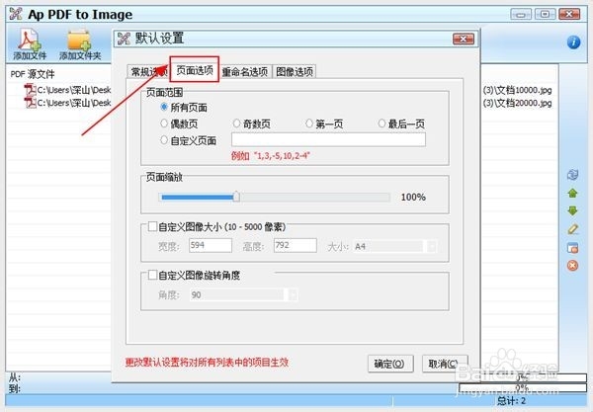593x412 pixels.
Task: Switch to the 页面选项 tab
Action: (x=195, y=70)
